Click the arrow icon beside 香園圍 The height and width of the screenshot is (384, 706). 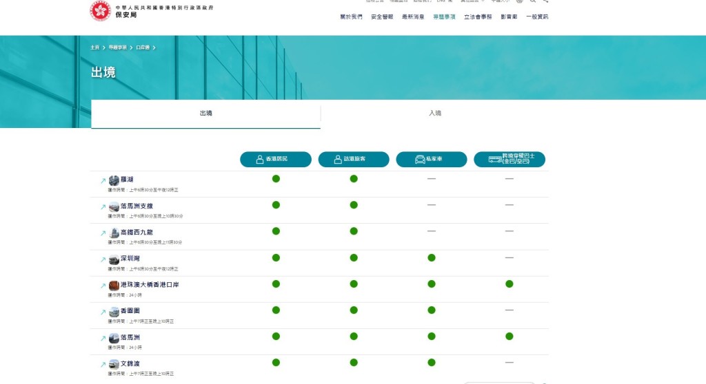pyautogui.click(x=103, y=312)
